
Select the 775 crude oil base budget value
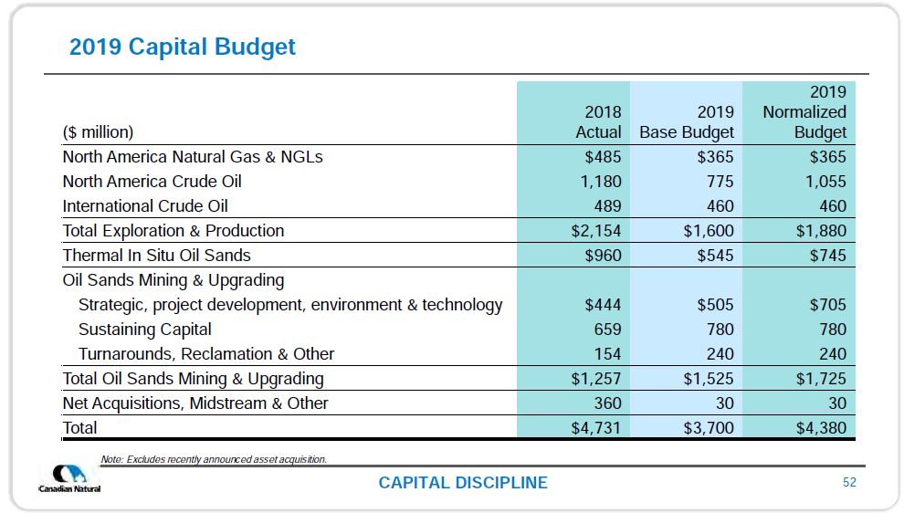720,182
